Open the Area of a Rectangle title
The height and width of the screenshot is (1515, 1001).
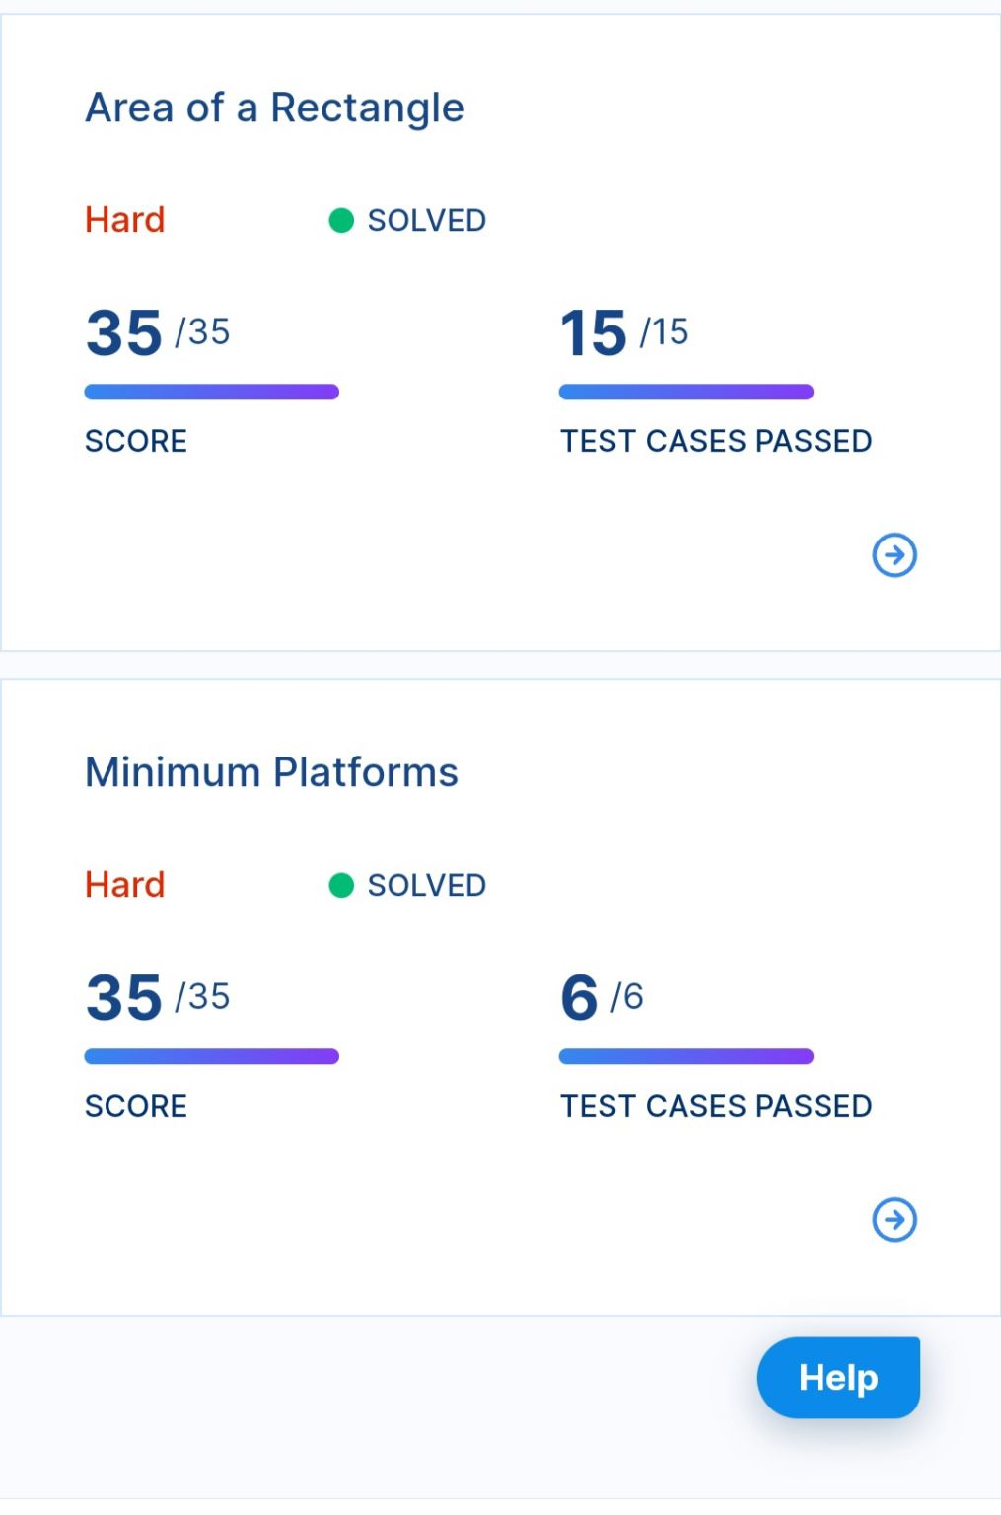point(274,108)
